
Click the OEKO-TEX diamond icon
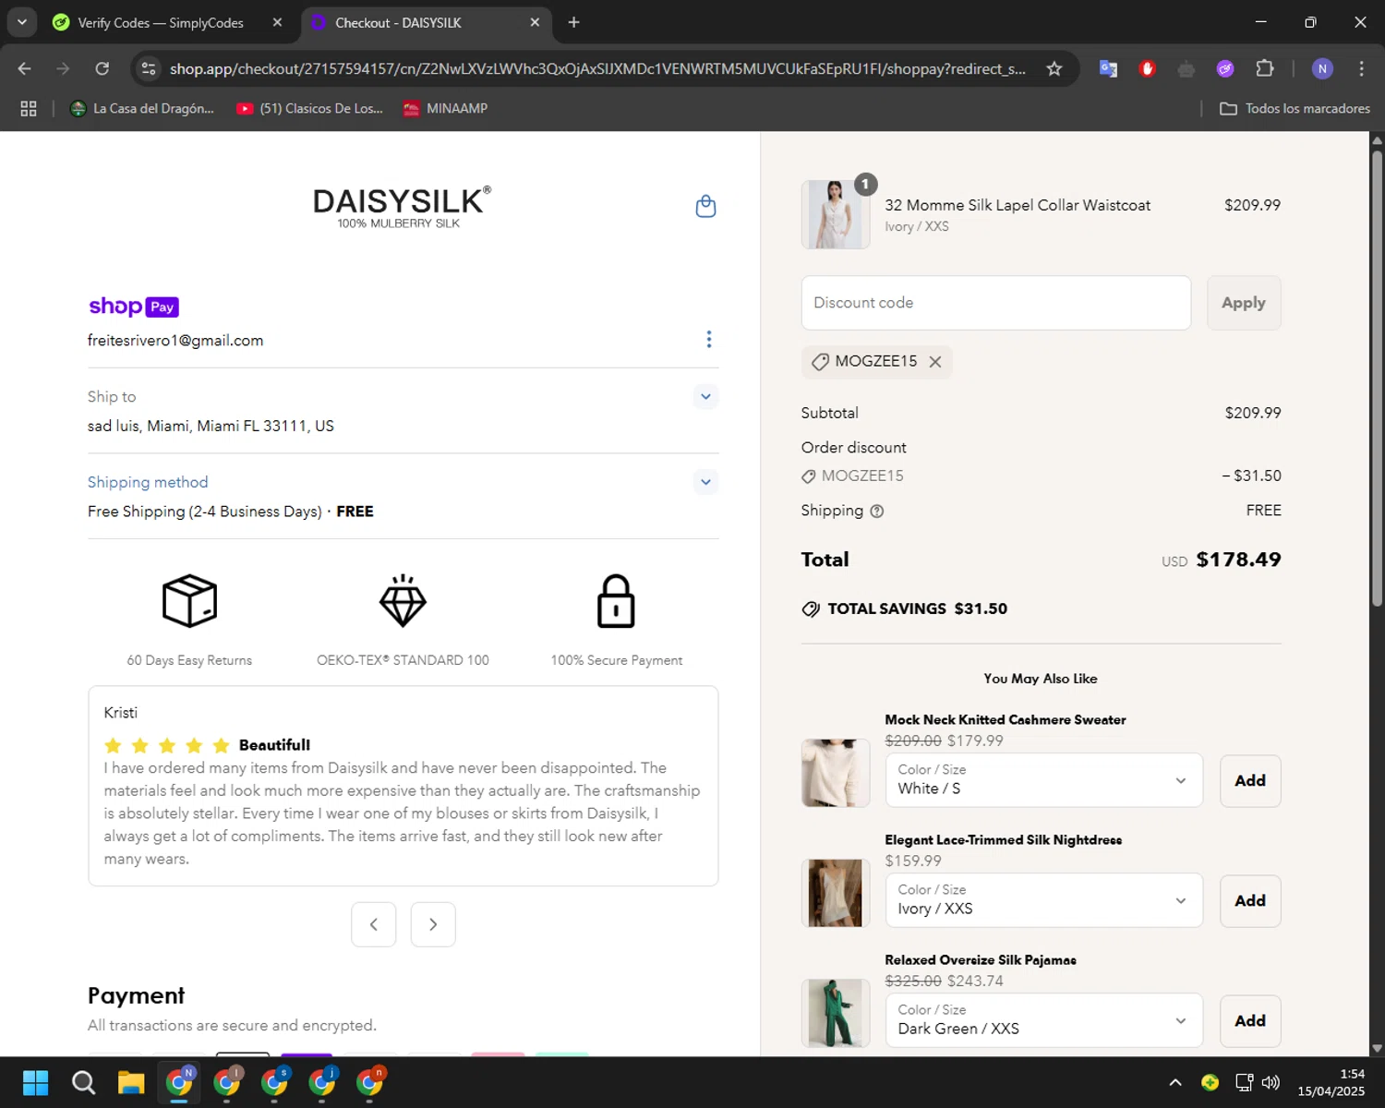point(403,601)
